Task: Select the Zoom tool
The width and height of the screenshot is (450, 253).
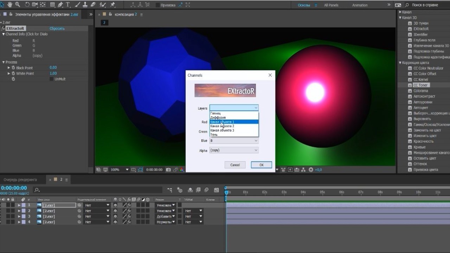Action: [x=17, y=5]
